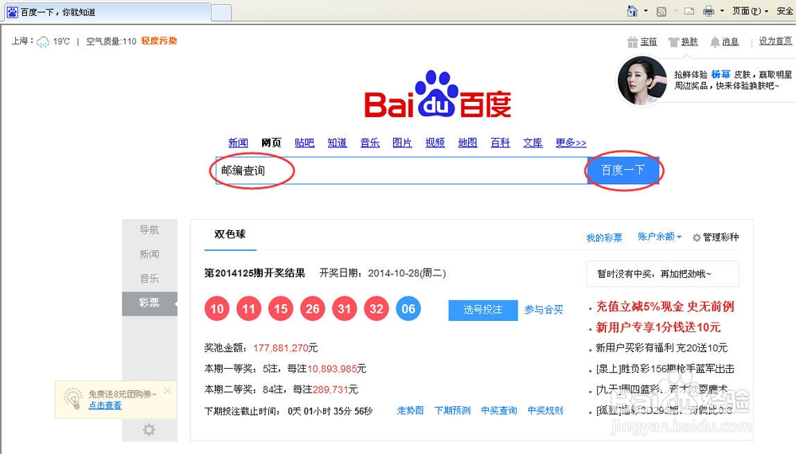Image resolution: width=796 pixels, height=454 pixels.
Task: Open the 视频 search category
Action: [435, 143]
